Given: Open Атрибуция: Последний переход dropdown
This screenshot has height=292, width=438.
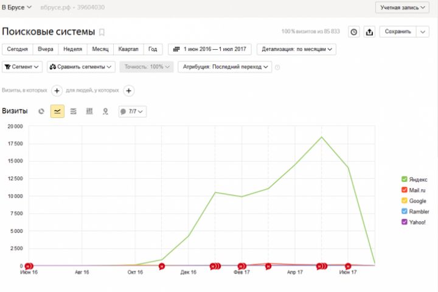Looking at the screenshot, I should pyautogui.click(x=225, y=67).
